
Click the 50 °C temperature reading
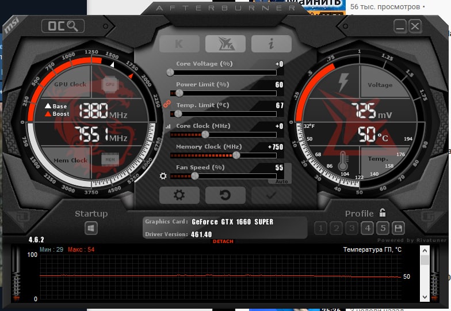tap(373, 135)
